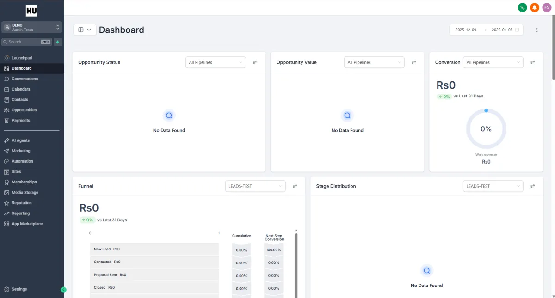The width and height of the screenshot is (555, 298).
Task: Open the DEMO Austin, Texas account switcher
Action: coord(32,27)
